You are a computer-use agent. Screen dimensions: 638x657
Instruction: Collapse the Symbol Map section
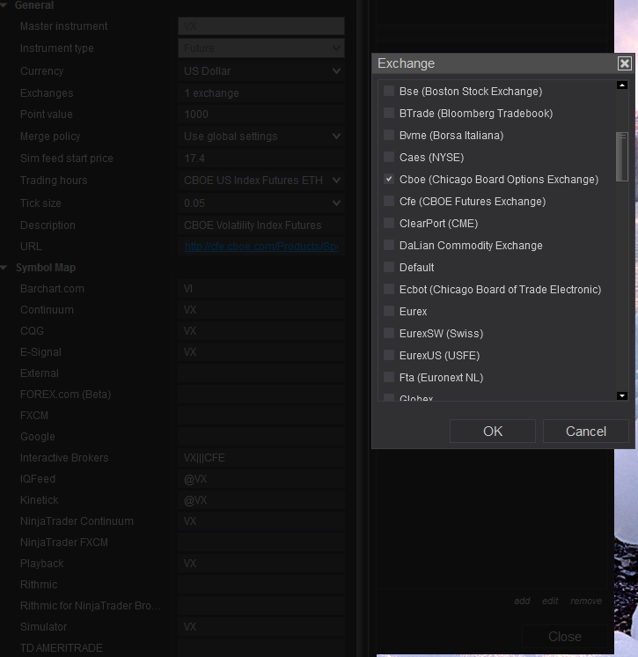(x=4, y=268)
